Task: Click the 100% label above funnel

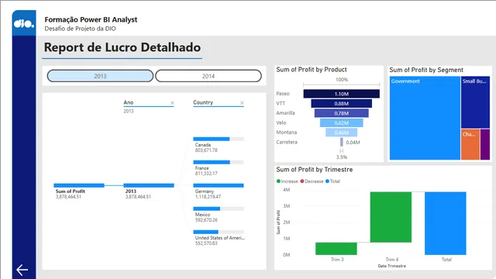Action: pos(342,80)
